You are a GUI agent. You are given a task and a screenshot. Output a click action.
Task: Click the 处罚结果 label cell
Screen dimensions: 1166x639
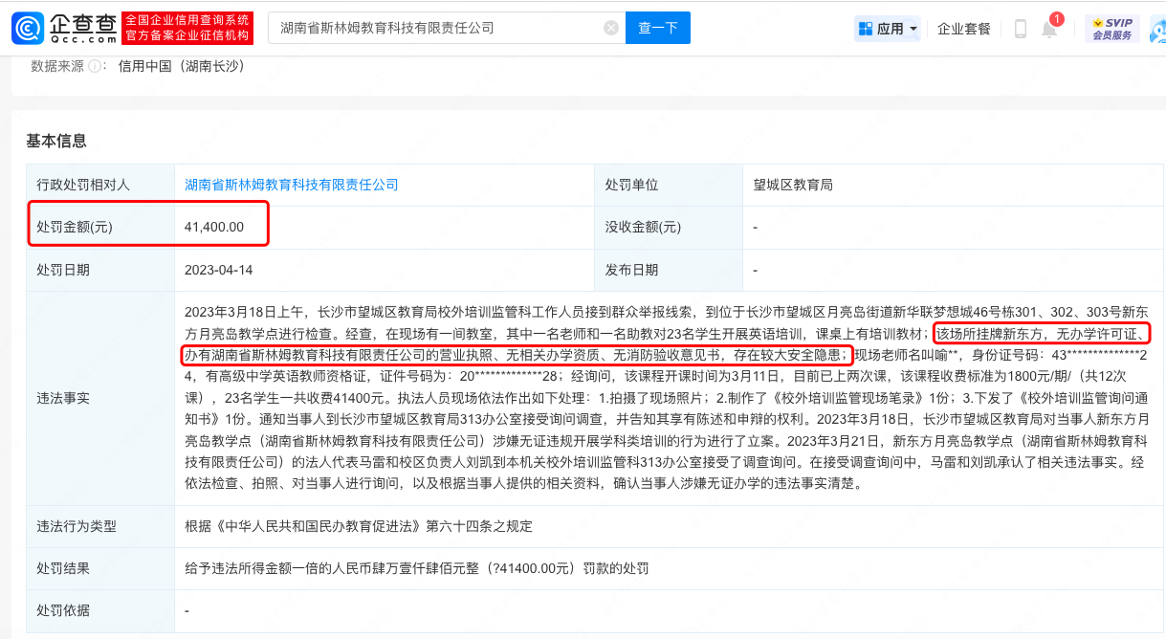(x=100, y=568)
